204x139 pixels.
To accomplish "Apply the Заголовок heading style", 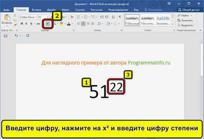I will pyautogui.click(x=163, y=20).
